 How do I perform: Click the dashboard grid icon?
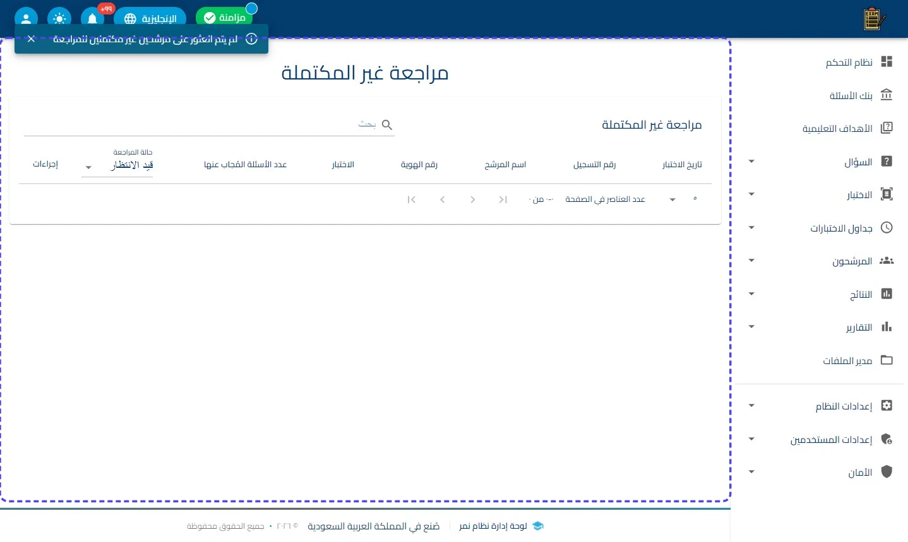tap(887, 62)
